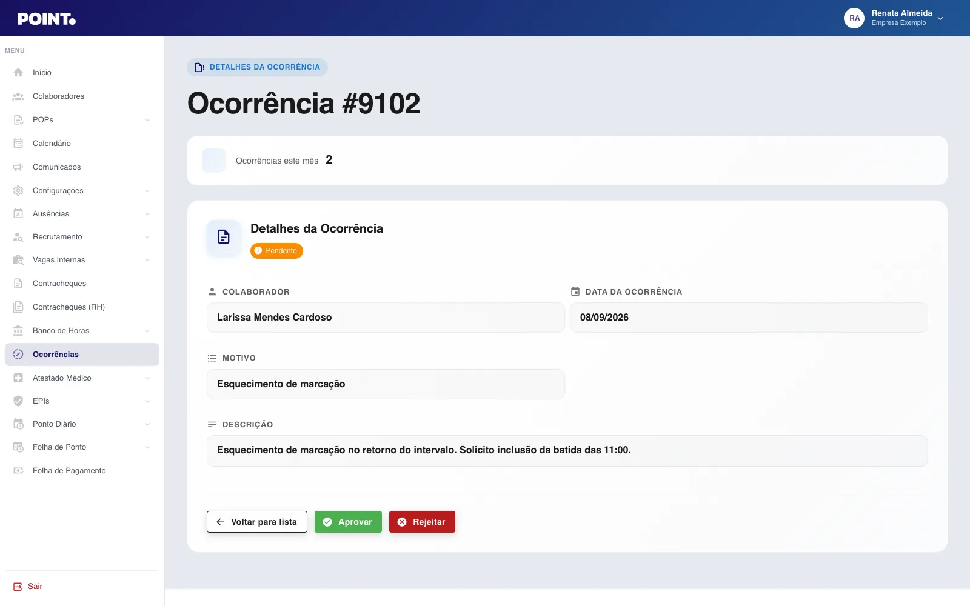Reject the occurrence with Rejeitar
This screenshot has height=606, width=970.
pos(422,522)
